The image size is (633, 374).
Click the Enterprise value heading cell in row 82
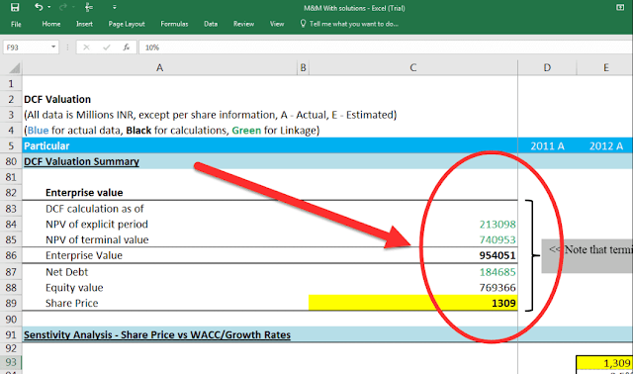[84, 193]
